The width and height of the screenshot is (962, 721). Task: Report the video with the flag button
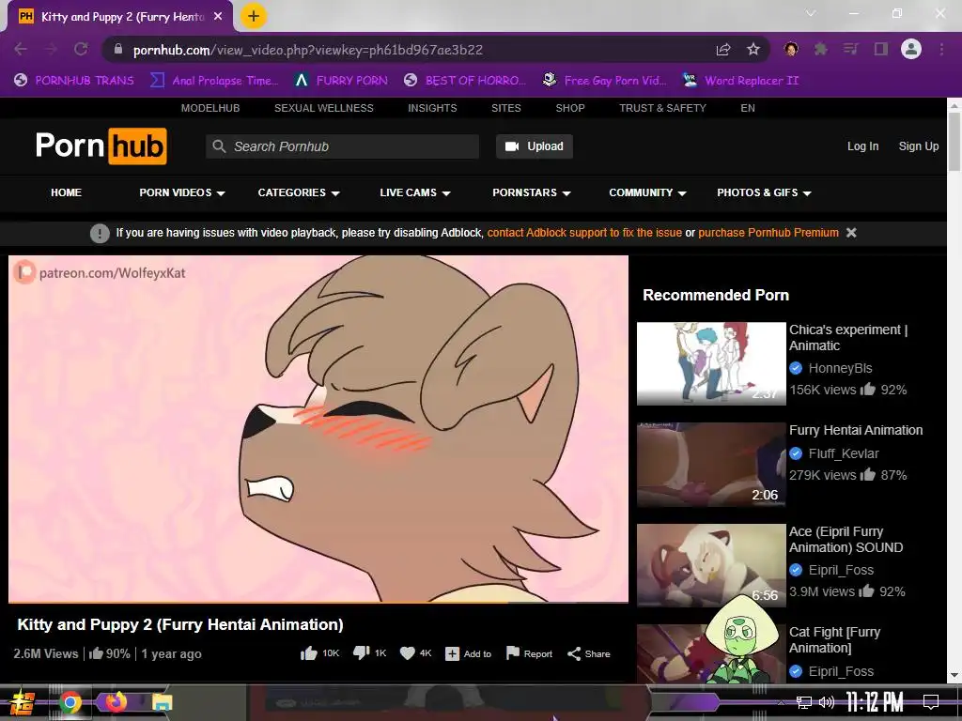[x=529, y=653]
